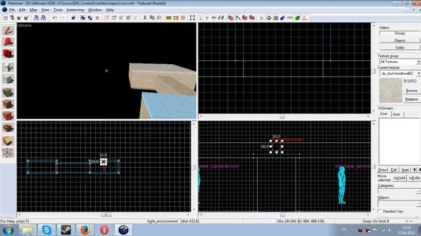Click the Paste toolbar icon
This screenshot has height=236, width=421.
(159, 18)
